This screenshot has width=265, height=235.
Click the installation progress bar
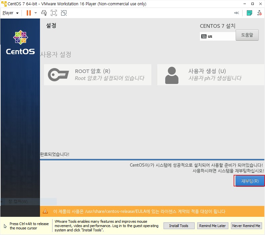click(x=152, y=159)
